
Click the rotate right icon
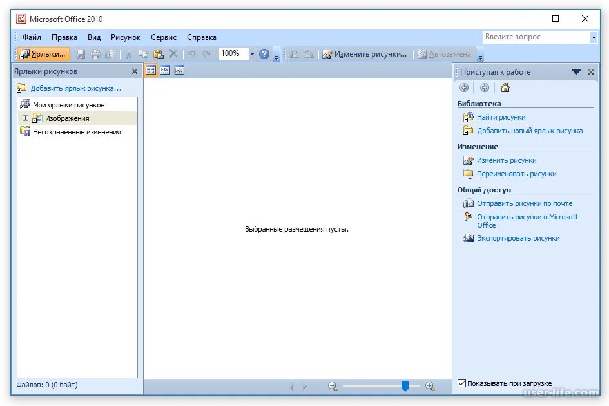(x=309, y=54)
